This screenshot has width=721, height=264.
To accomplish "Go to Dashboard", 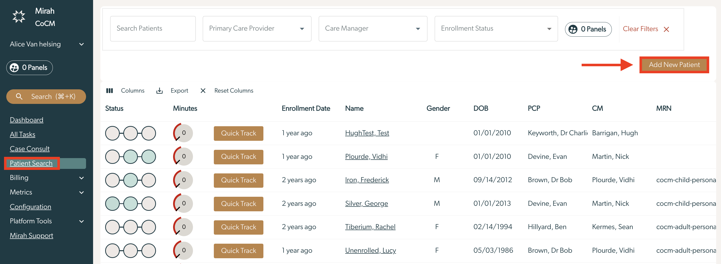I will point(27,120).
